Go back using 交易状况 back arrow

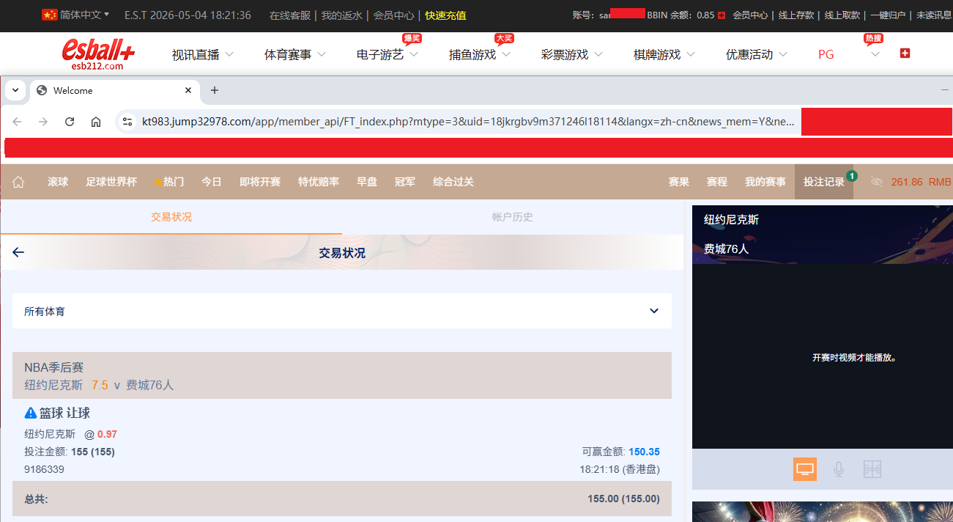[x=18, y=252]
